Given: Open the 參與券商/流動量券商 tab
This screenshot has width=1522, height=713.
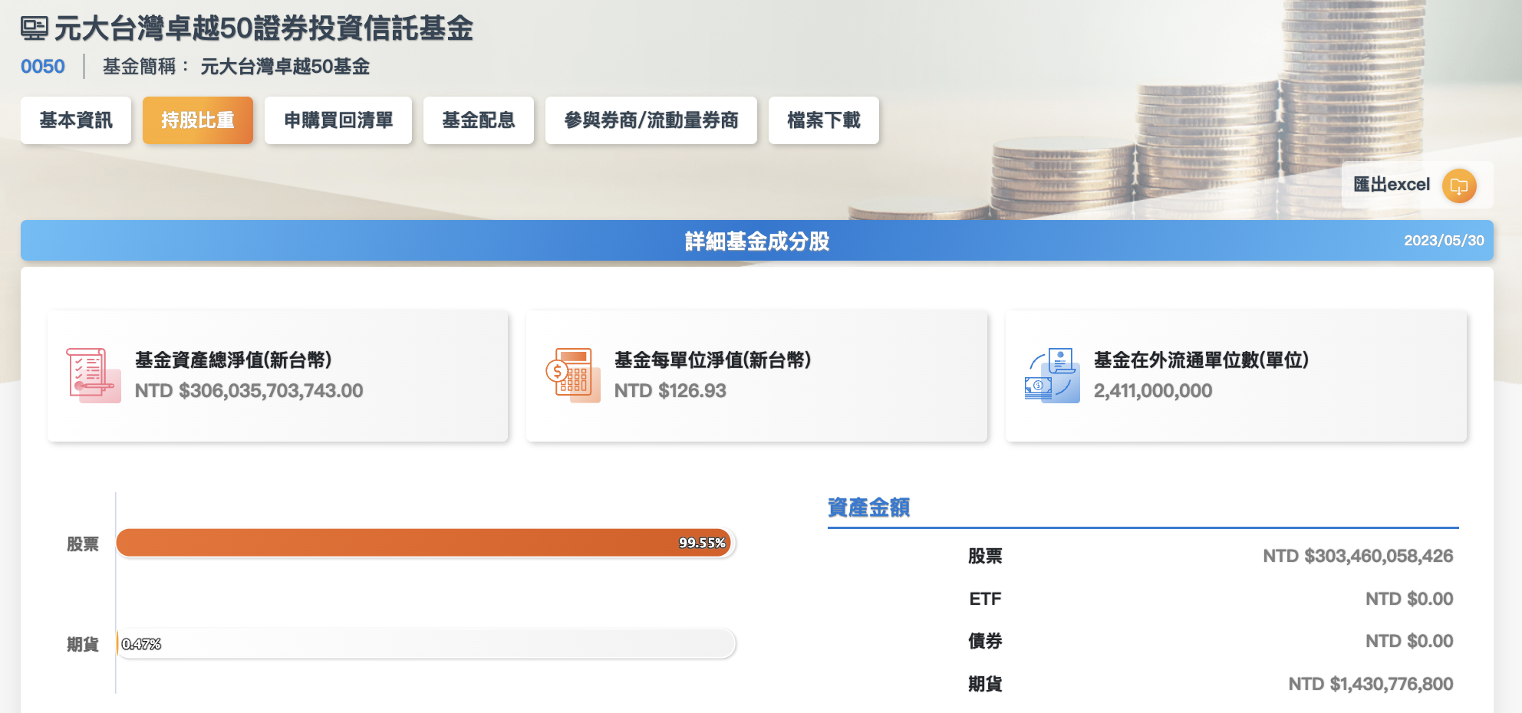Looking at the screenshot, I should click(651, 120).
